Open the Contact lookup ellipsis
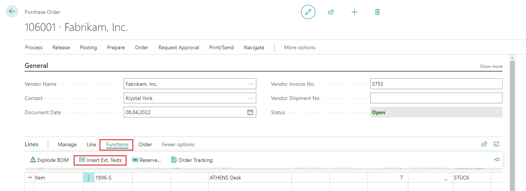 coord(251,98)
